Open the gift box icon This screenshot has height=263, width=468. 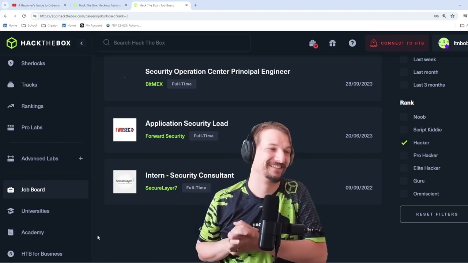tap(332, 43)
